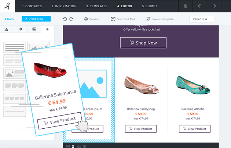Click Save as Template
The height and width of the screenshot is (148, 231).
click(159, 19)
